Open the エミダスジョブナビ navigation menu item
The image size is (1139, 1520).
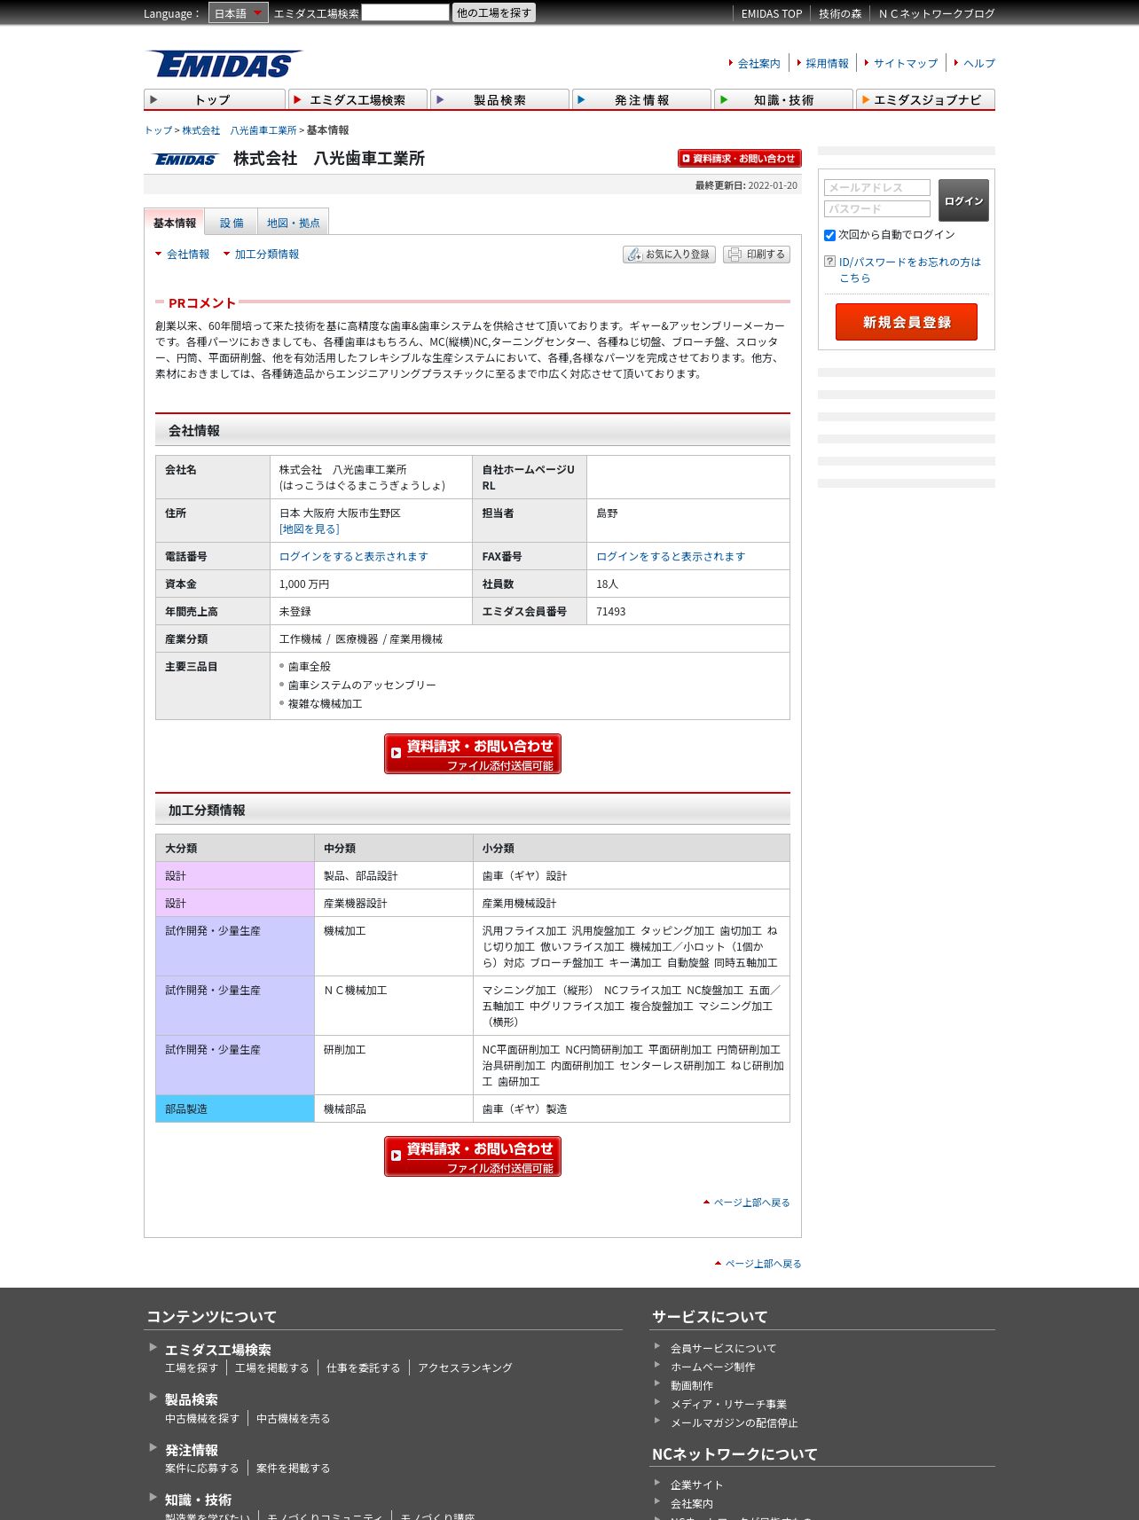[x=925, y=99]
